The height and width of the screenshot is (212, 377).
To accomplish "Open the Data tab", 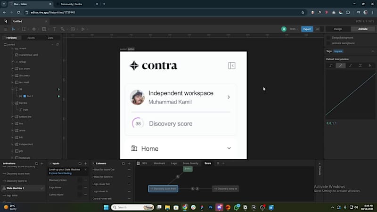I will 50,38.
